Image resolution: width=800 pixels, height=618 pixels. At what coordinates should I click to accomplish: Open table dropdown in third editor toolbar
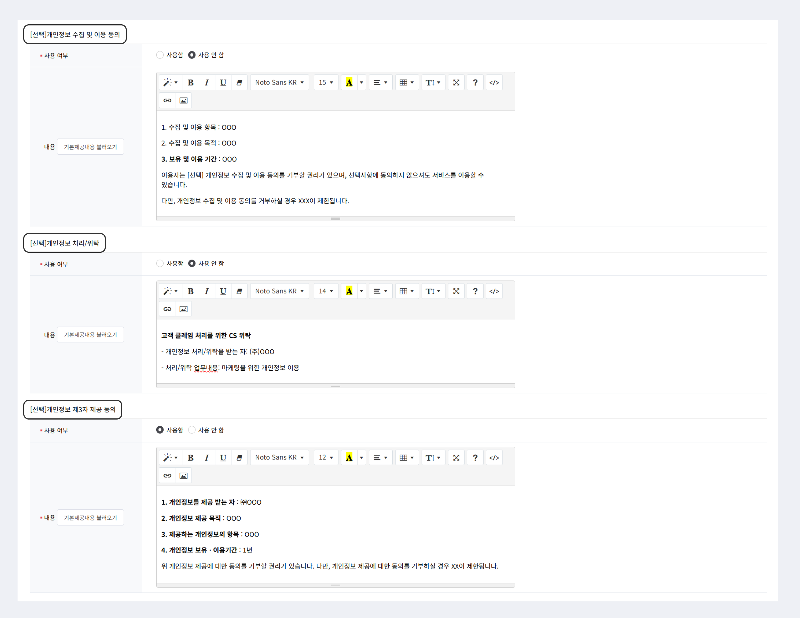tap(407, 458)
